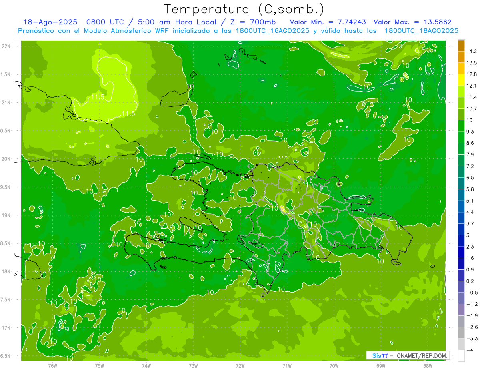Click the "Valor Min. = 7.74243" readout

pos(328,22)
